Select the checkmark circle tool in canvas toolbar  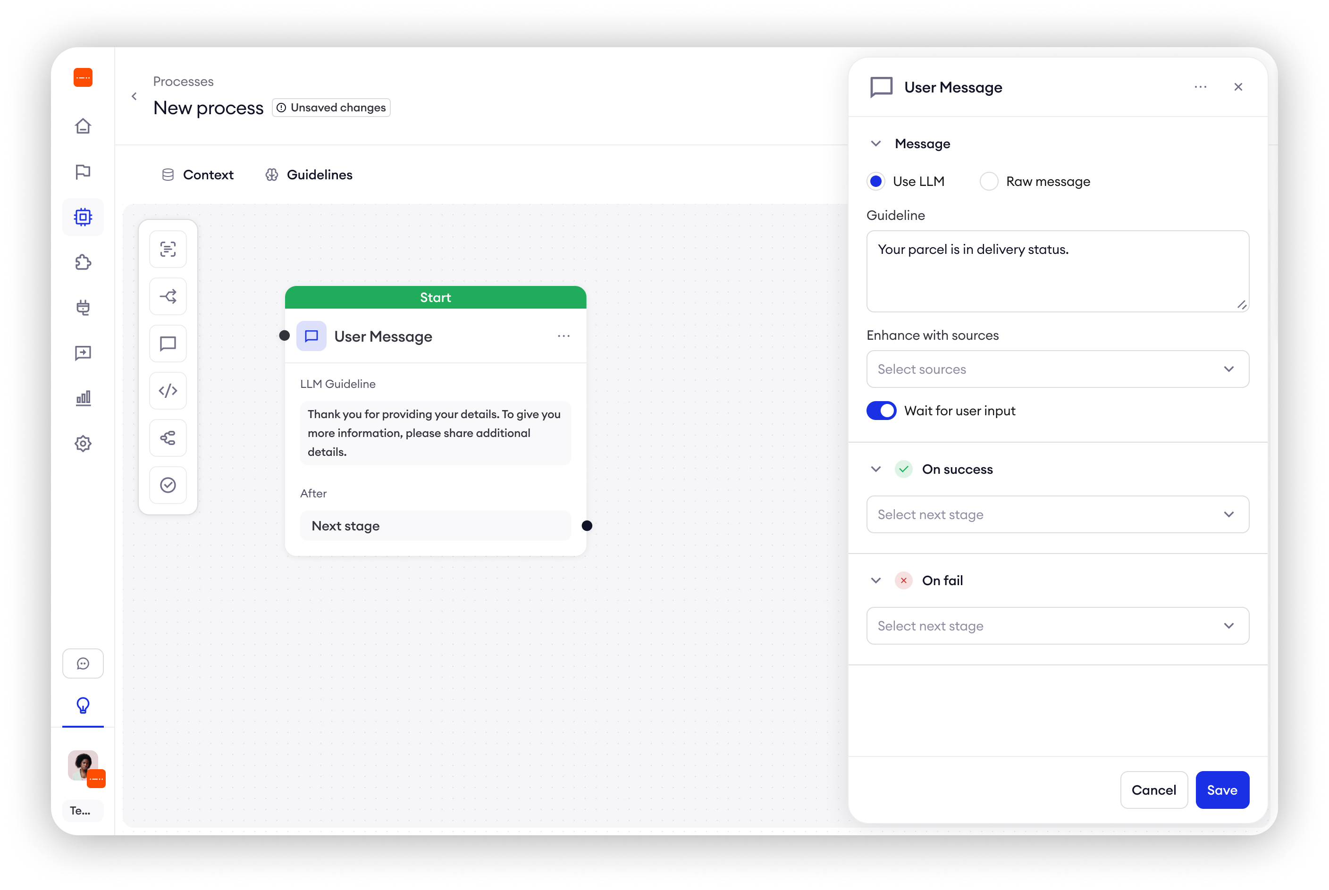(168, 485)
